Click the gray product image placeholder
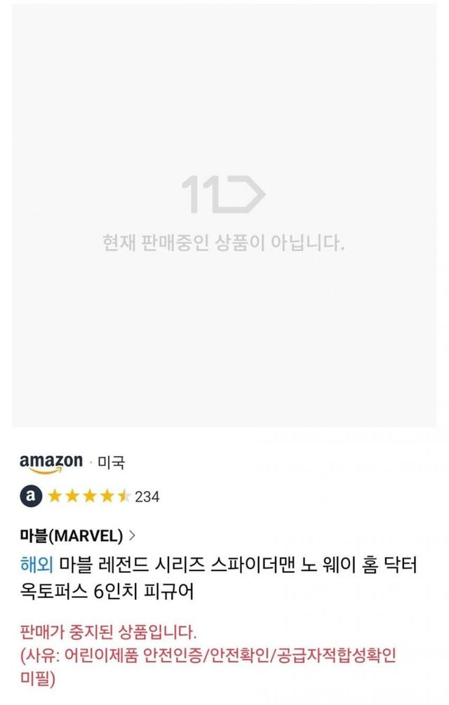Screen dimensions: 449x705 [224, 215]
